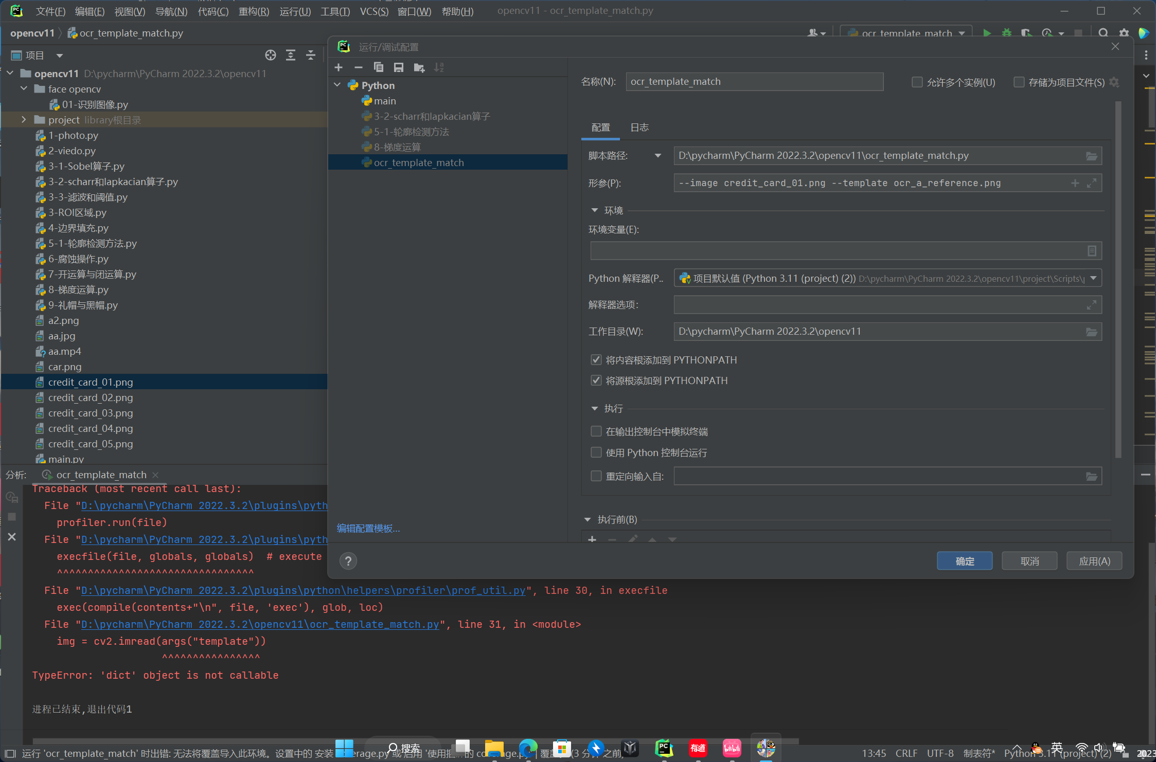This screenshot has width=1156, height=762.
Task: Enable emulate terminal in output console
Action: pyautogui.click(x=596, y=431)
